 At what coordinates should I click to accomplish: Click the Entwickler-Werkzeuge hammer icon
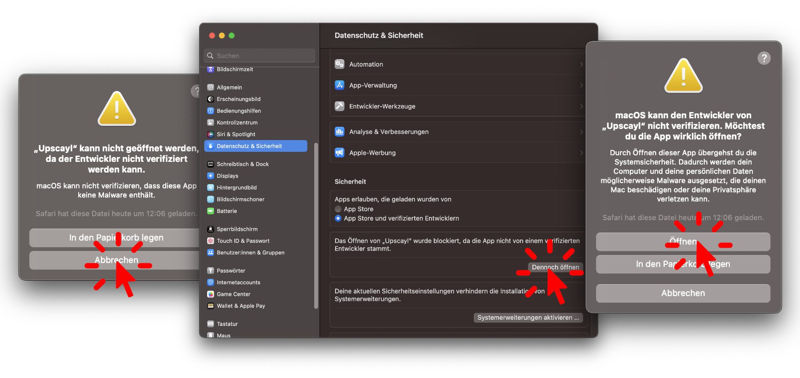[x=340, y=106]
